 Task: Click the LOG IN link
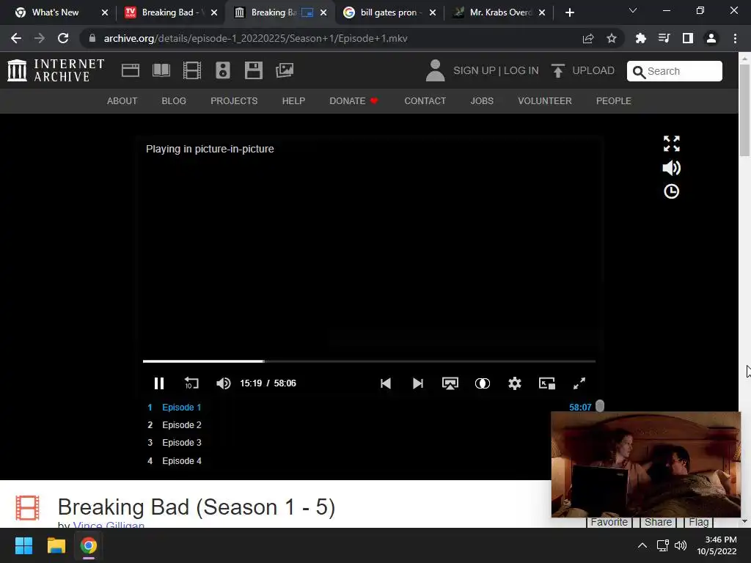click(x=521, y=71)
